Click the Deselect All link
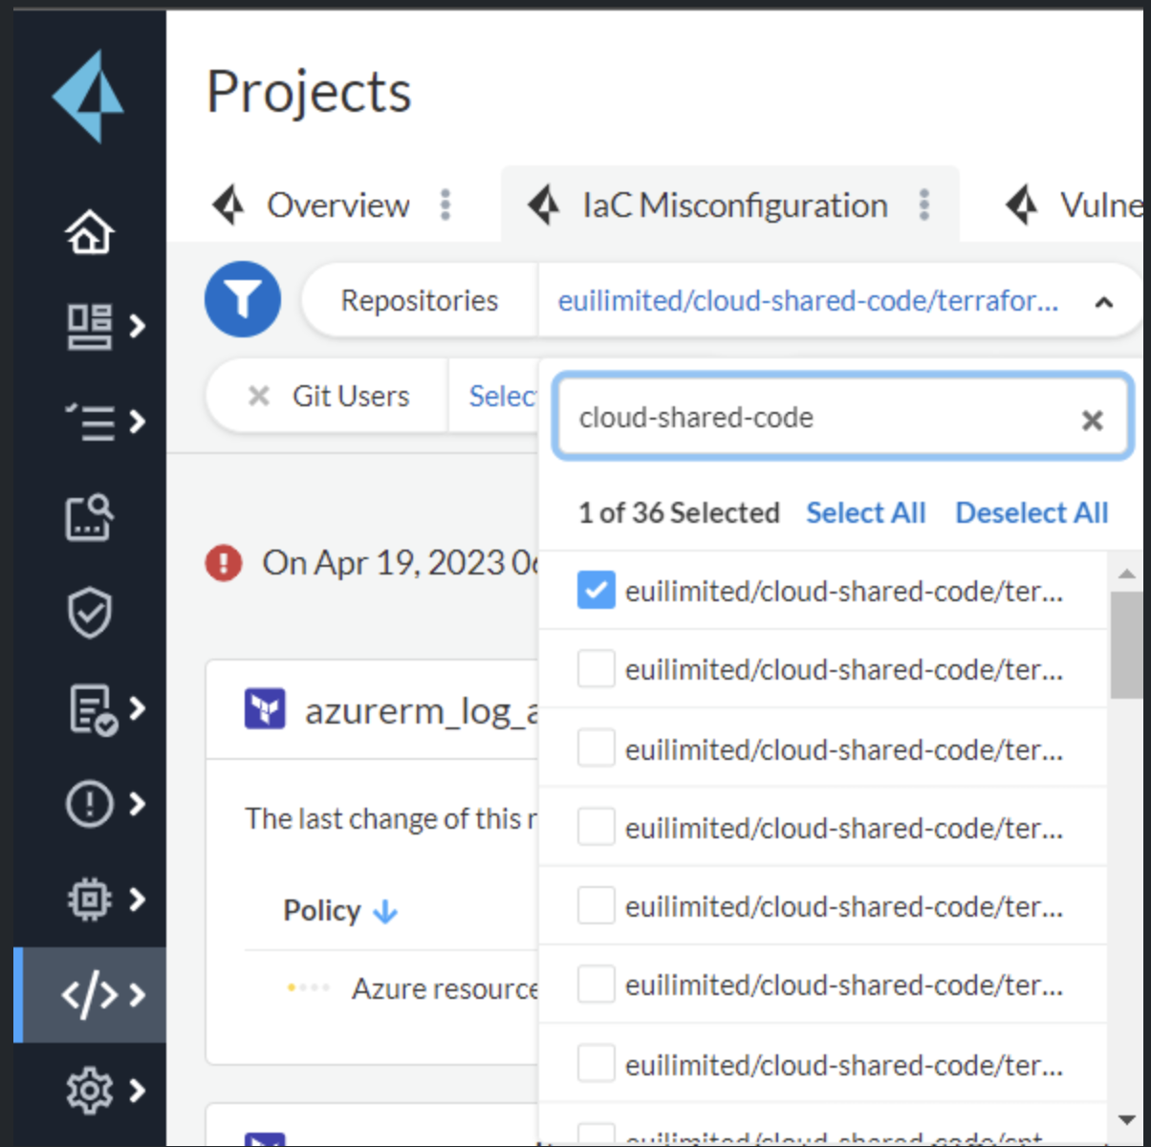Image resolution: width=1151 pixels, height=1147 pixels. click(1032, 512)
